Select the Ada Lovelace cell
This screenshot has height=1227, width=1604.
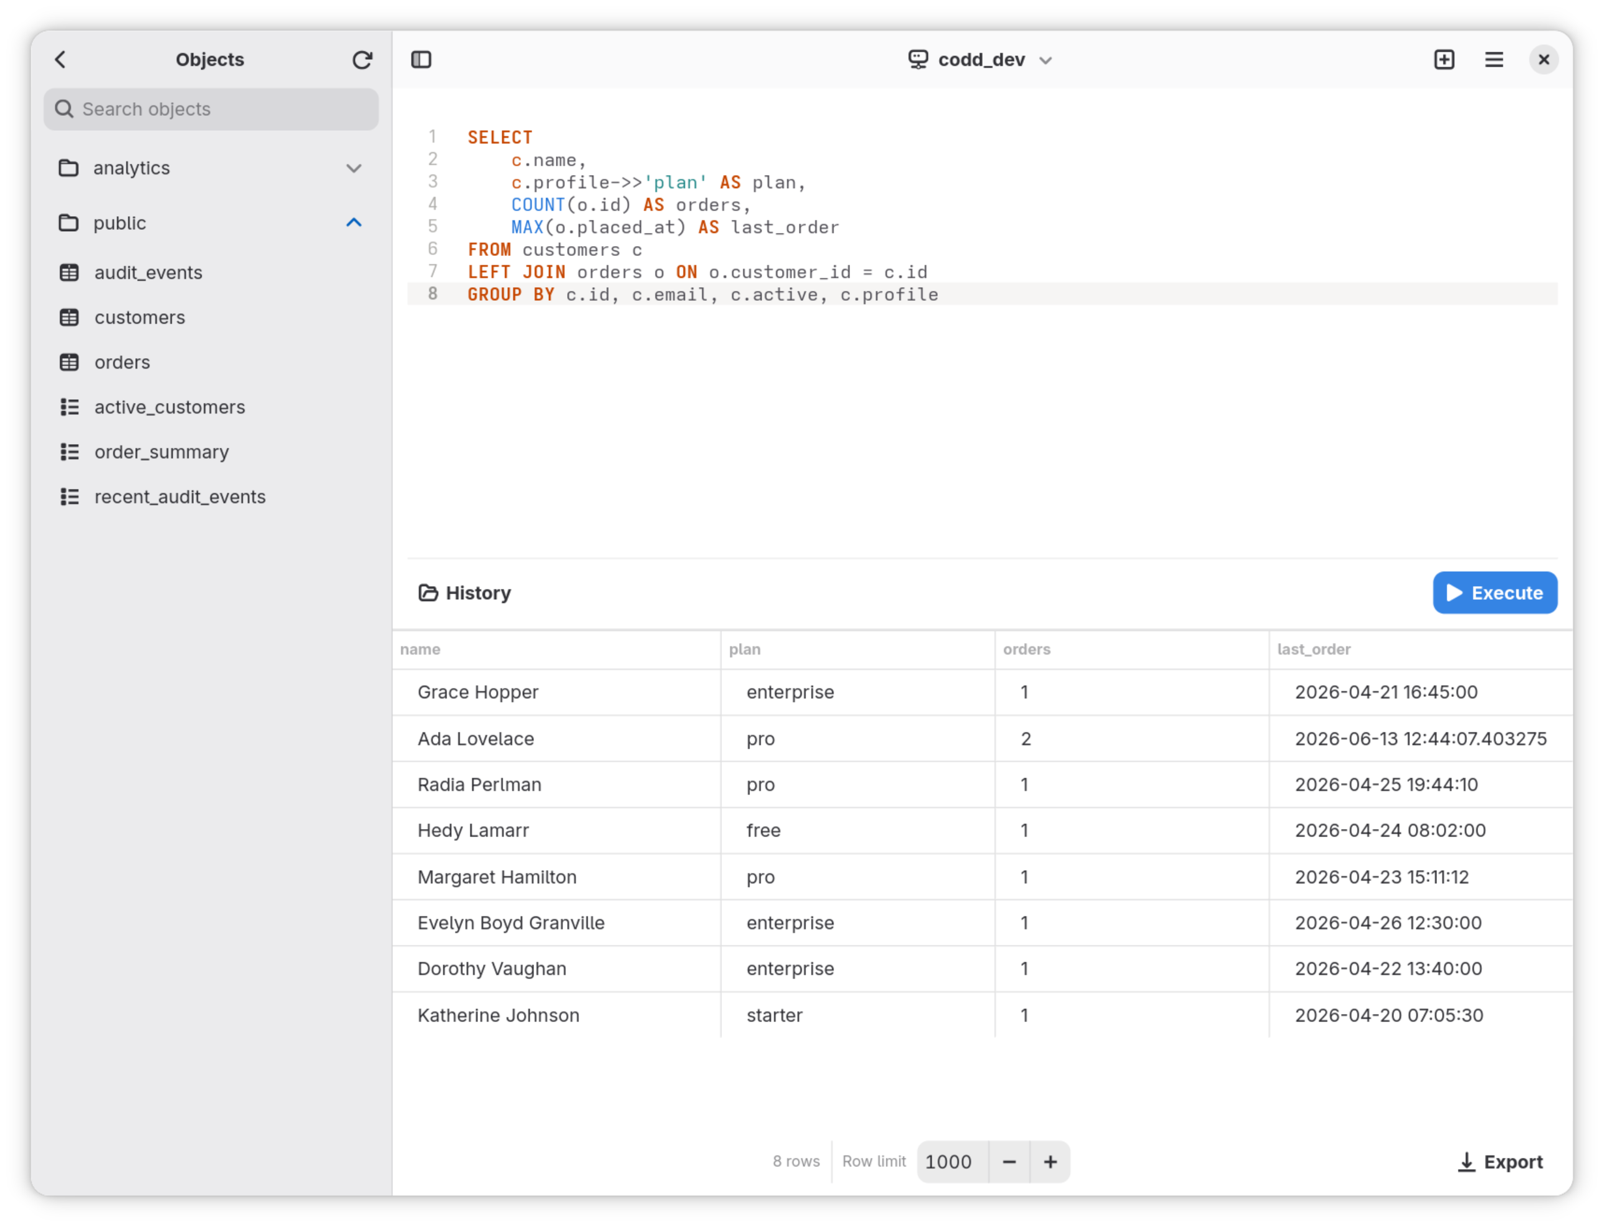click(556, 739)
